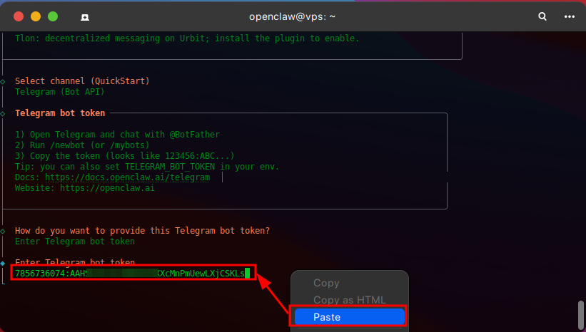The image size is (586, 332).
Task: Click the window title openclaw@vps: ~
Action: point(293,16)
